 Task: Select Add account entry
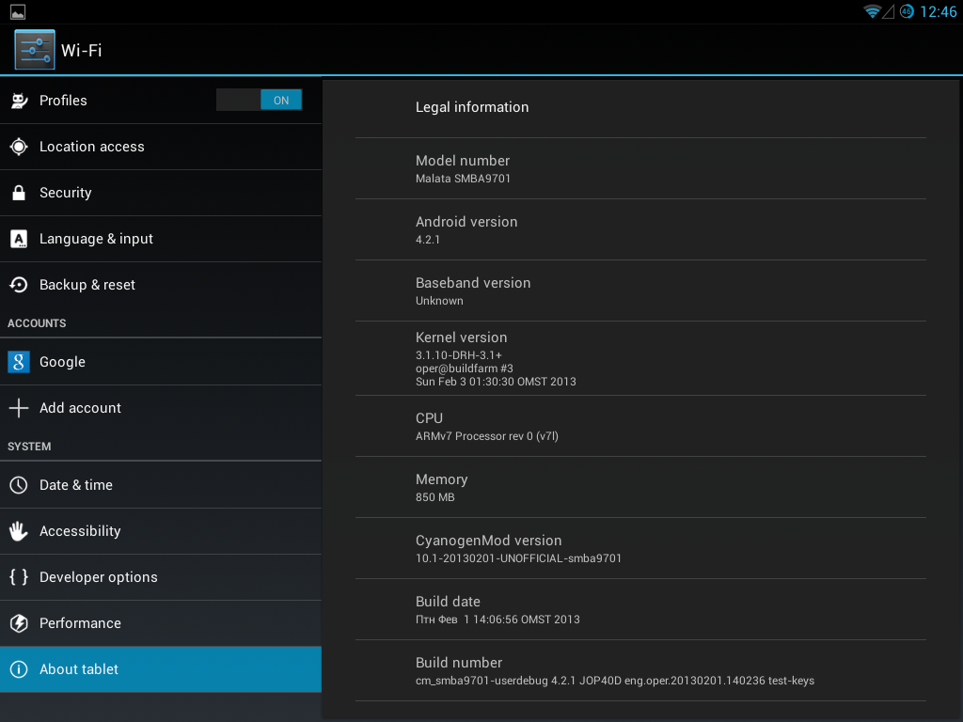[x=161, y=408]
